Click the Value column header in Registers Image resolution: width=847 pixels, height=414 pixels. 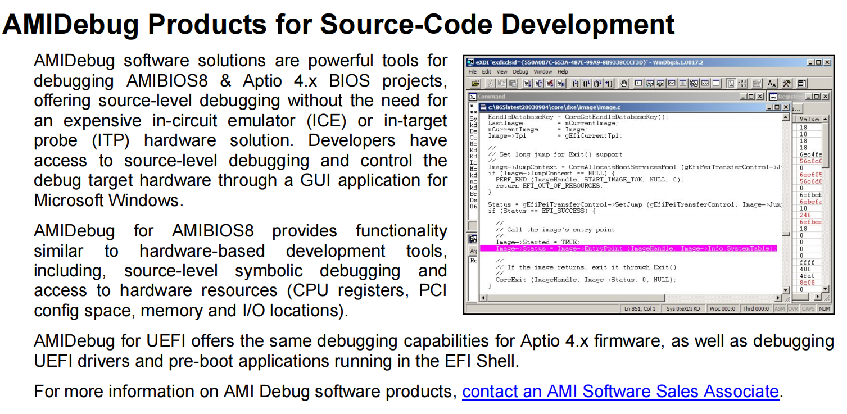point(808,119)
